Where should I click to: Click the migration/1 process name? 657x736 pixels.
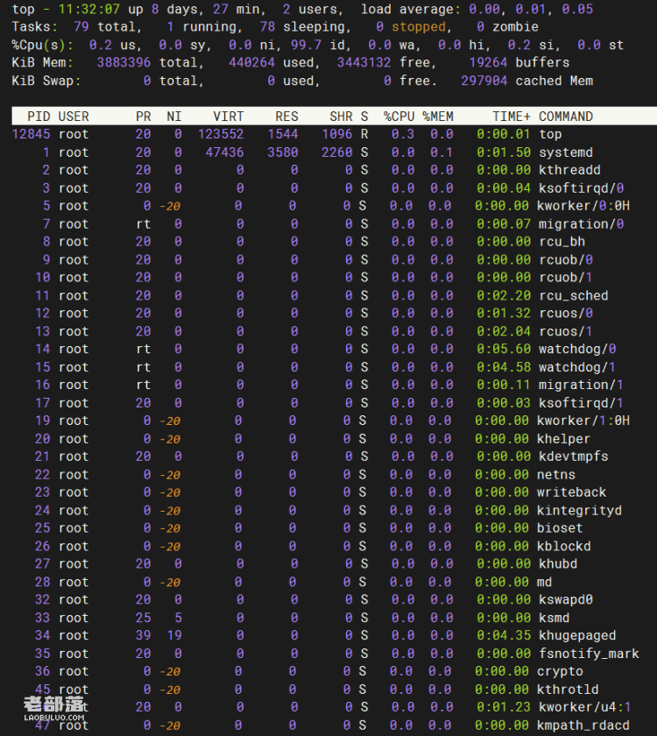coord(581,385)
